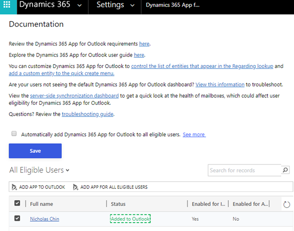Viewport: 294px width, 231px height.
Task: Click the grid refresh icon
Action: click(287, 204)
